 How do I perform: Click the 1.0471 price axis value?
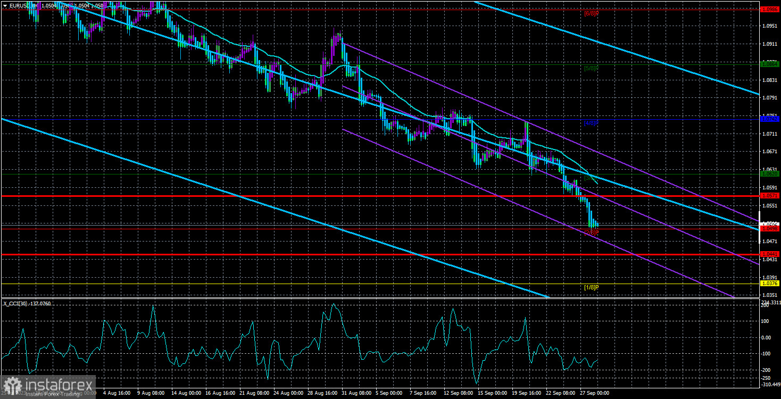(770, 241)
